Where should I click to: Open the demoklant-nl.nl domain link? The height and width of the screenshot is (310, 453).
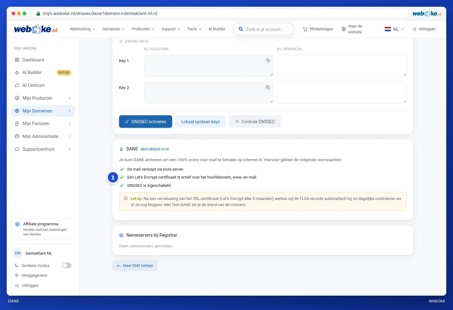(x=154, y=149)
